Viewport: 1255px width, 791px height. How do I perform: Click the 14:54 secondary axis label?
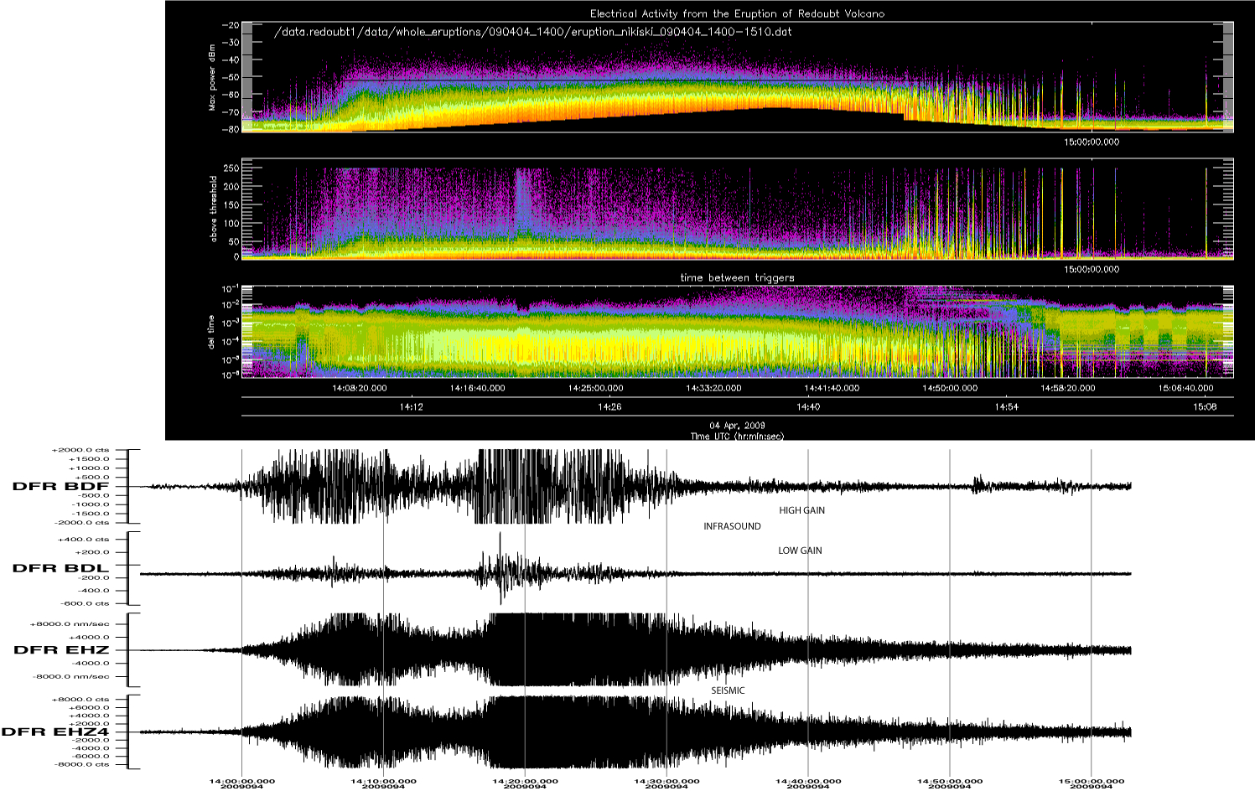point(1007,406)
